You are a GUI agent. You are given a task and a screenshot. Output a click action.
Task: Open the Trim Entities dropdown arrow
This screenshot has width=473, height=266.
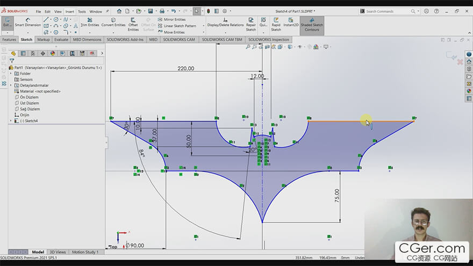[x=90, y=32]
